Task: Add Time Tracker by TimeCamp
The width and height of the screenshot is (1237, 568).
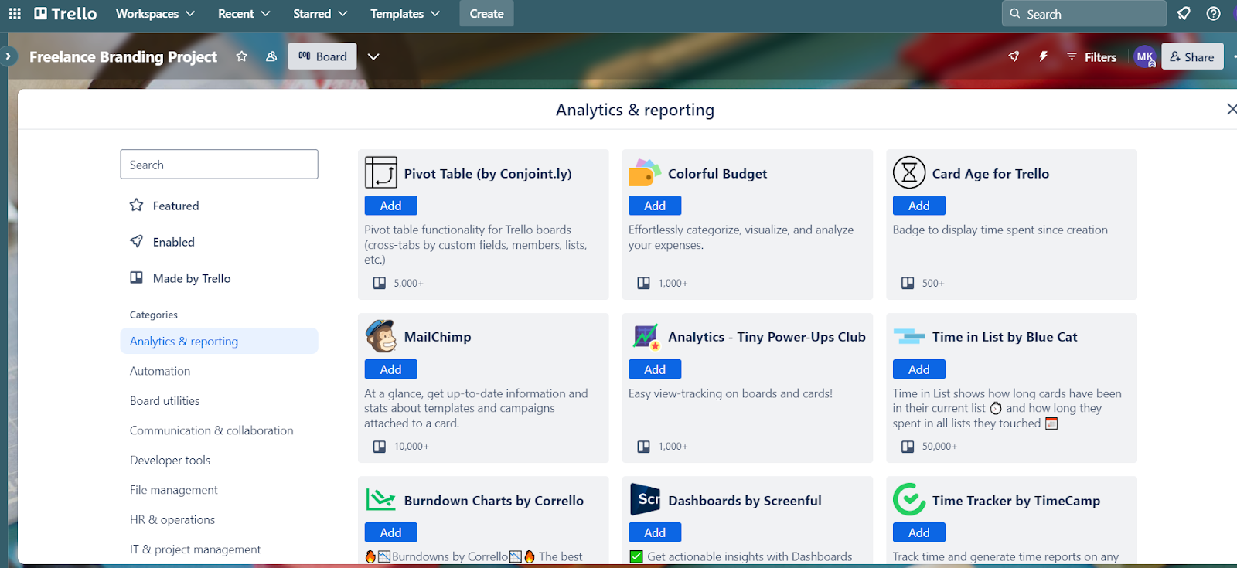Action: pyautogui.click(x=918, y=532)
